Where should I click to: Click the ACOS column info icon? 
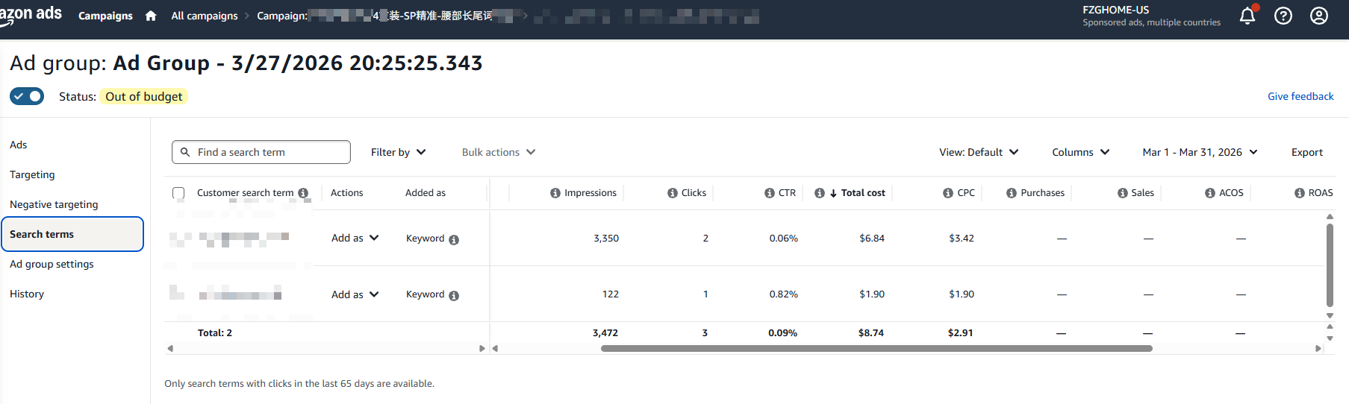1209,193
